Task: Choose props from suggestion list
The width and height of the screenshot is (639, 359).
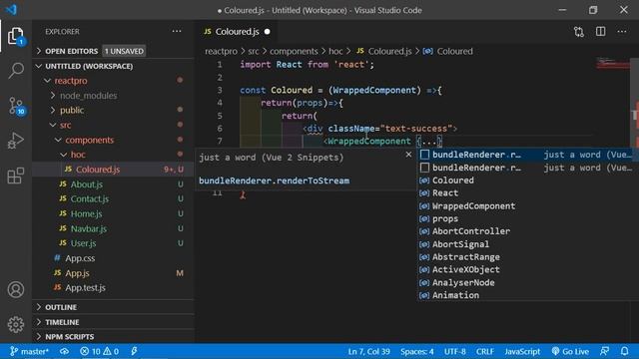Action: (528, 218)
